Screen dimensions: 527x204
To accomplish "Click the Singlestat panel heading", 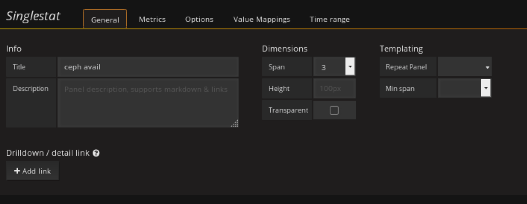I will [33, 16].
